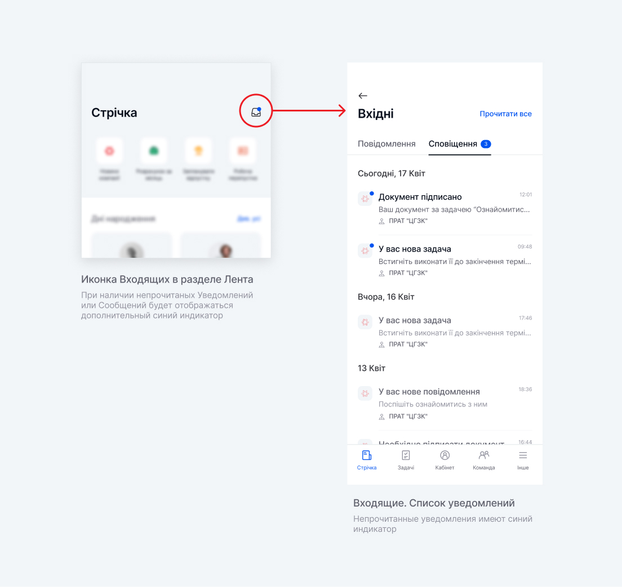Screen dimensions: 622x587
Task: Go back using the left arrow
Action: (363, 96)
